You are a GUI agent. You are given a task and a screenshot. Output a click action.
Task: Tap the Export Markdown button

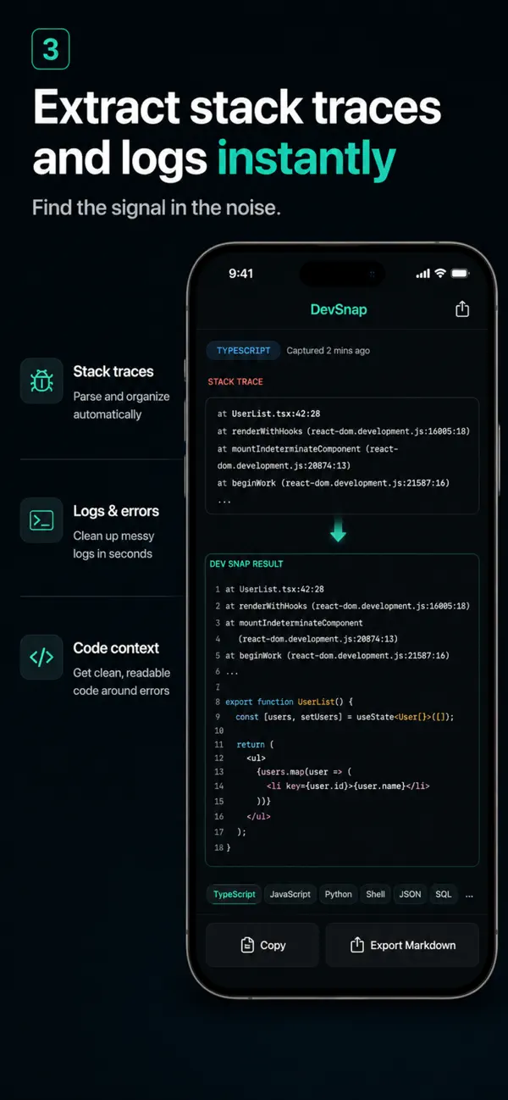[402, 945]
